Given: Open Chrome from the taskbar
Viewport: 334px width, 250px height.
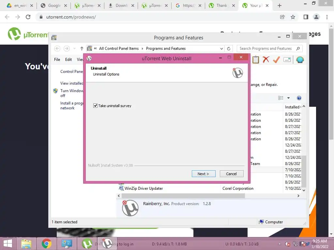Looking at the screenshot, I should tap(46, 243).
